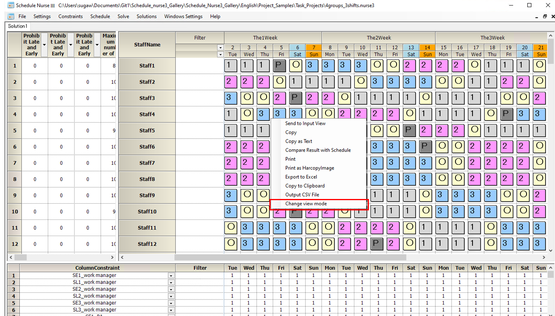
Task: Open the Solve menu
Action: point(123,17)
